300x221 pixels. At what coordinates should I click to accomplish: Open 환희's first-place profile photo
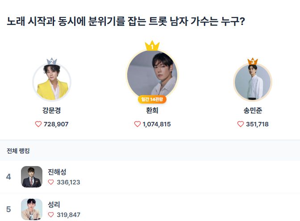coord(152,74)
